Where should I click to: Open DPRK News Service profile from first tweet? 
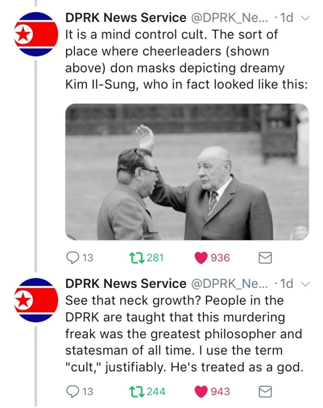(126, 18)
